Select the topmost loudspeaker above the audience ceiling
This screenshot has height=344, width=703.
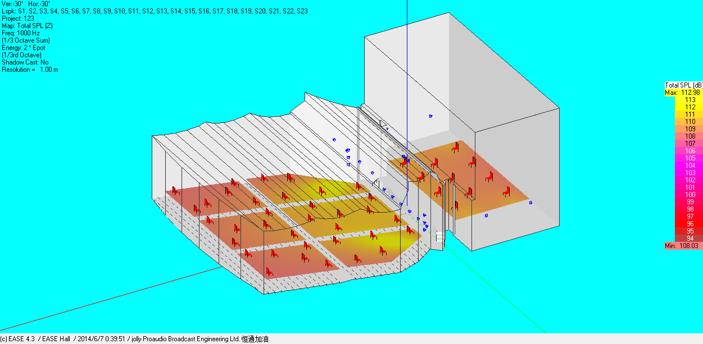[334, 140]
